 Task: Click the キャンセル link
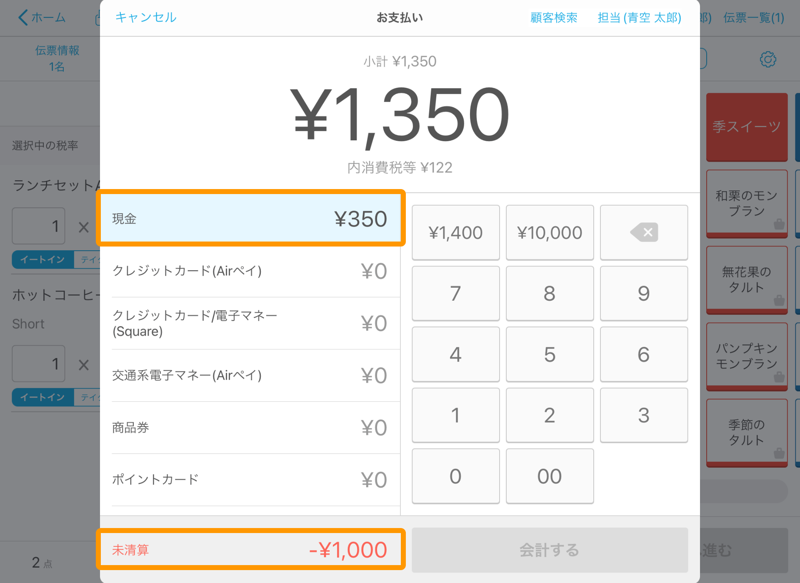[x=145, y=17]
